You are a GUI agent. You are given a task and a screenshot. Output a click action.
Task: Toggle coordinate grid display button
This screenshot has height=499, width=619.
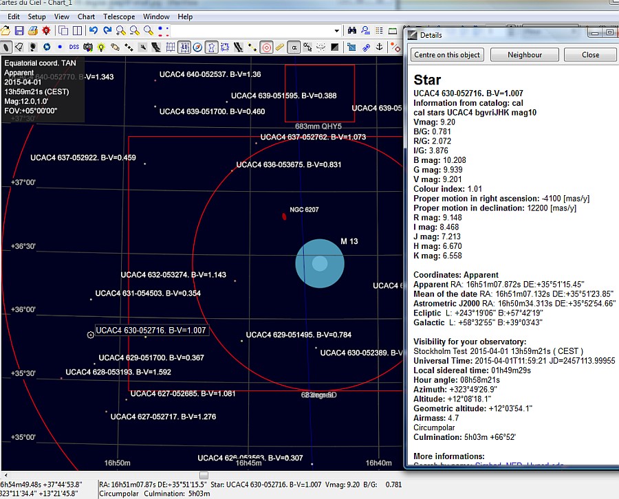(x=171, y=47)
